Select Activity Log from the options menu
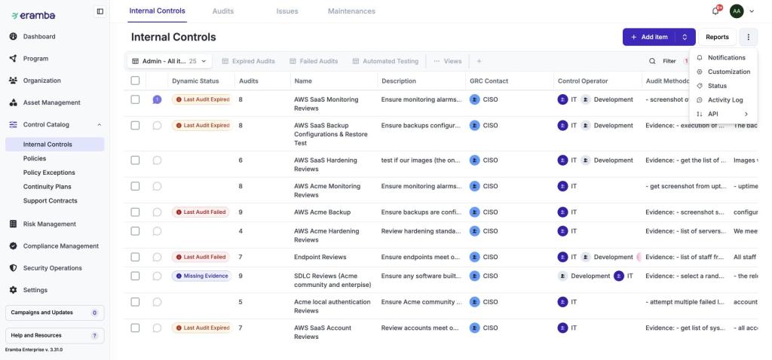The image size is (772, 360). (723, 100)
